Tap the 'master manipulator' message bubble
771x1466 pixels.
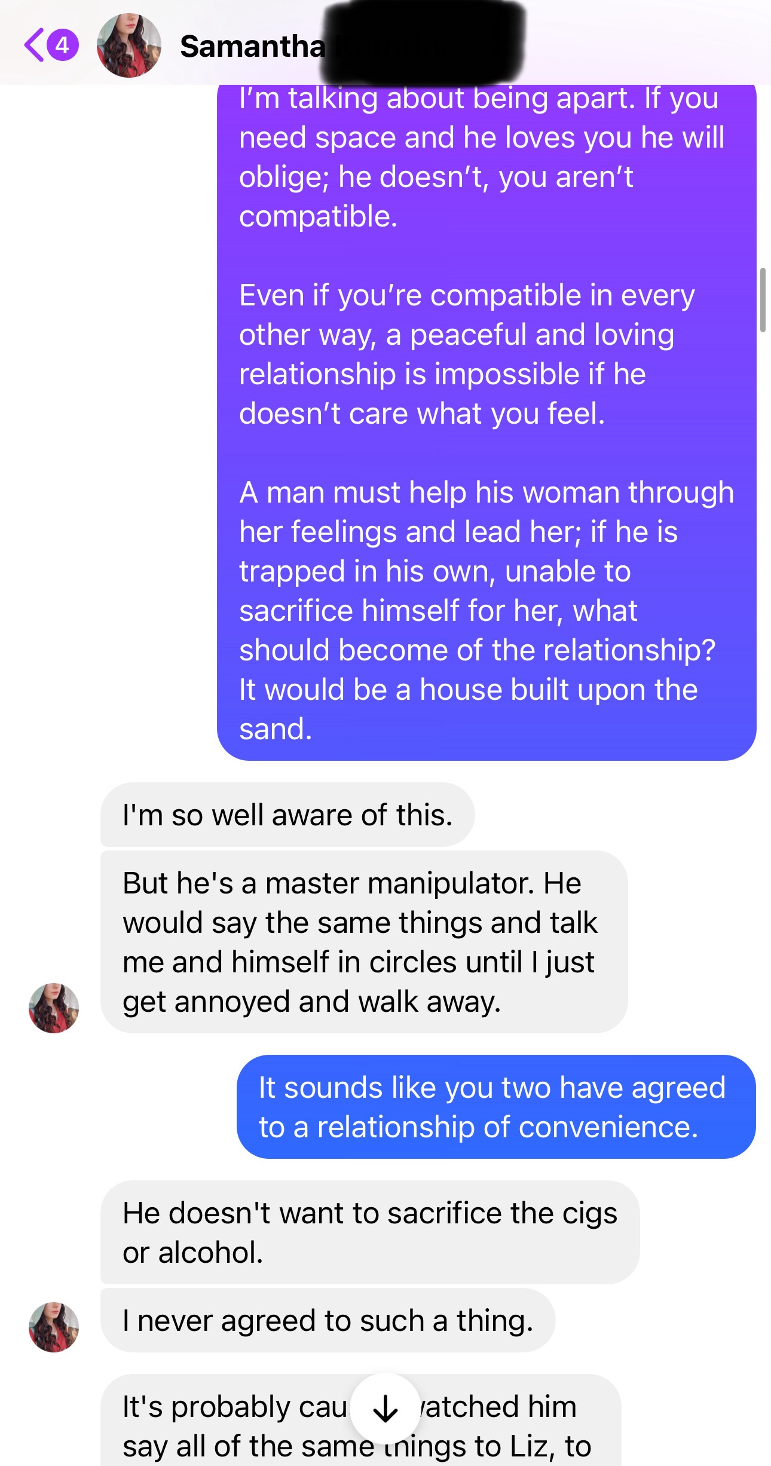364,942
